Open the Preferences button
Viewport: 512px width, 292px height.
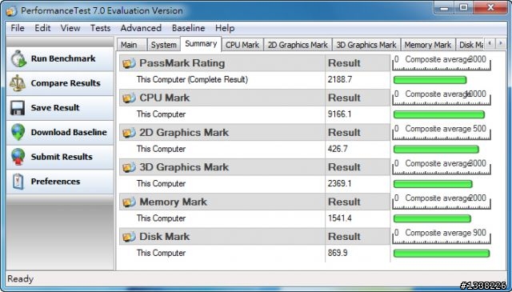(60, 182)
